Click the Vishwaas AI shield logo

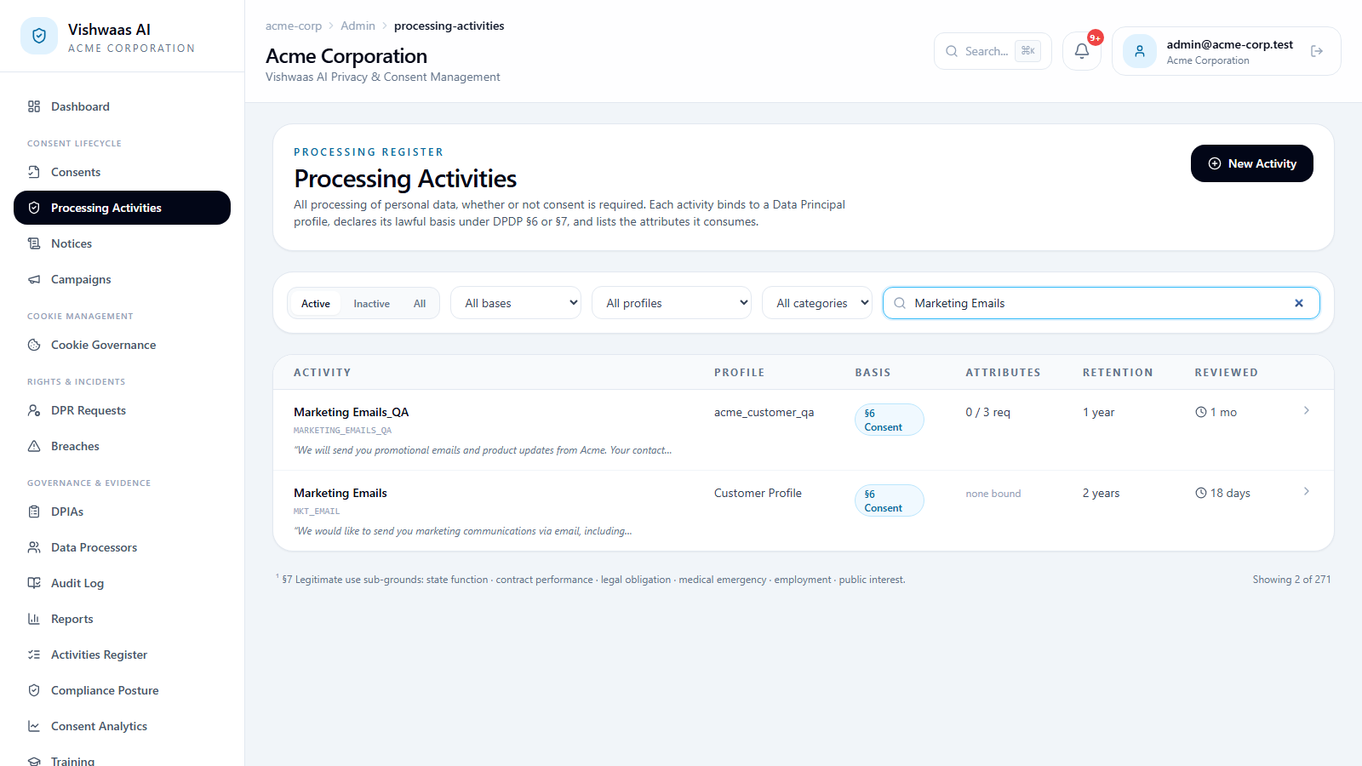[x=39, y=36]
